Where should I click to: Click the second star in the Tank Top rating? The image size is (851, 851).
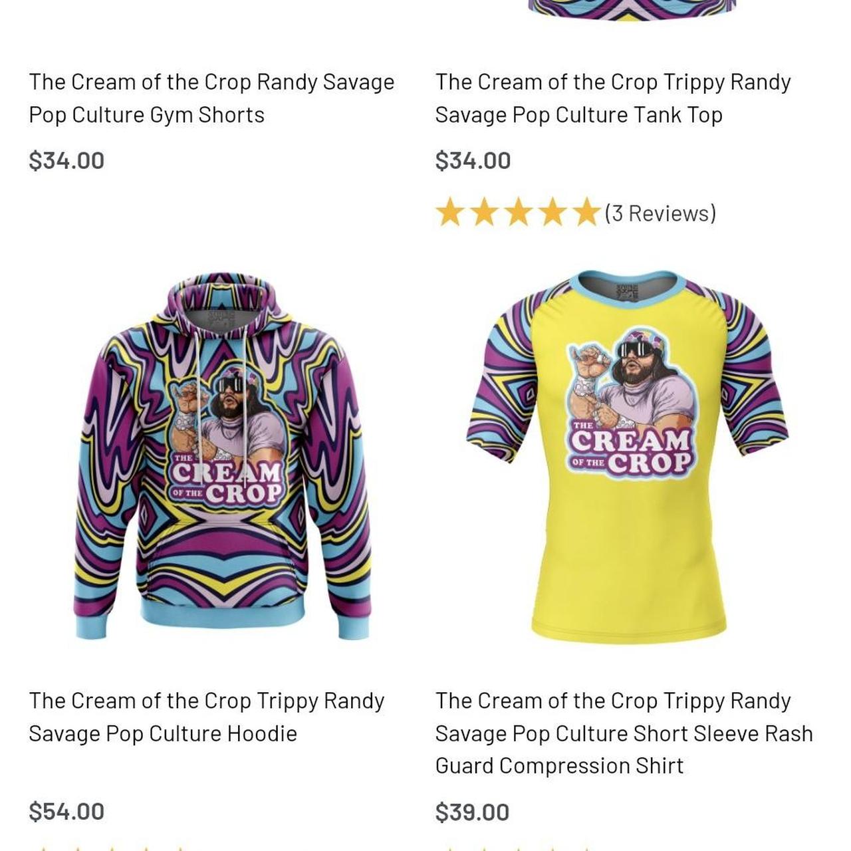[485, 213]
